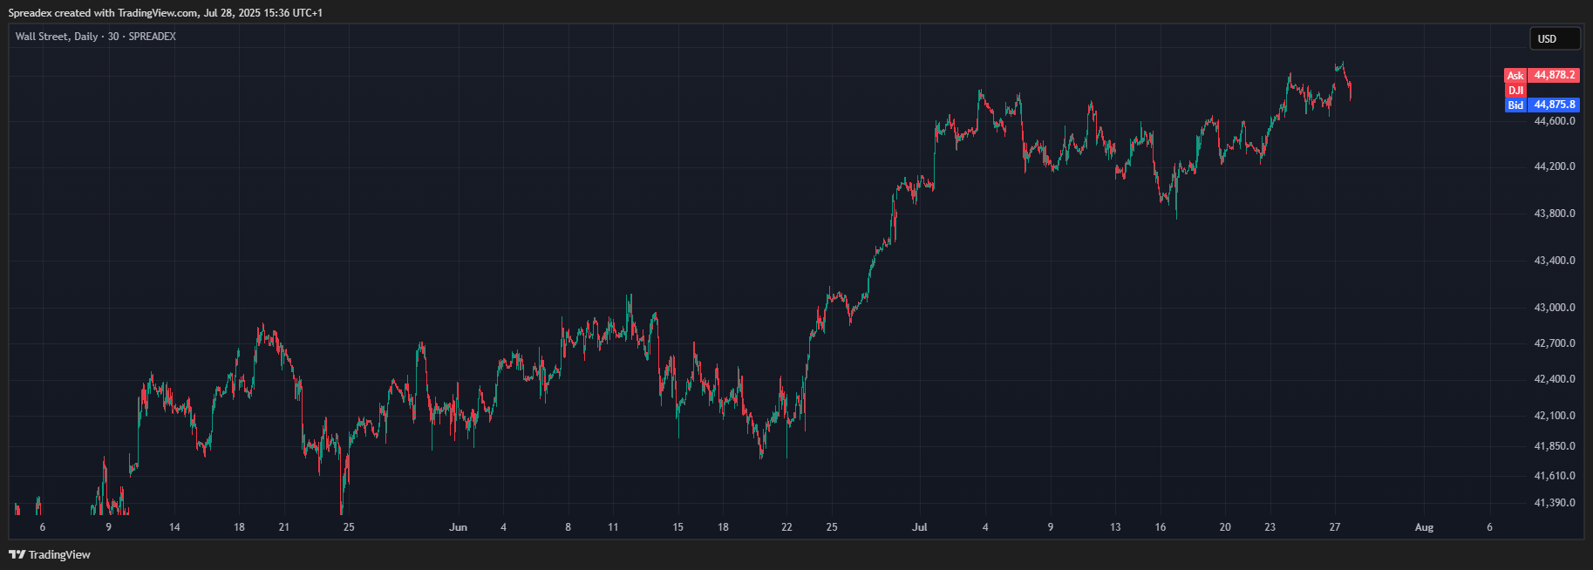
Task: Click the 41,390.0 price axis label
Action: 1555,503
